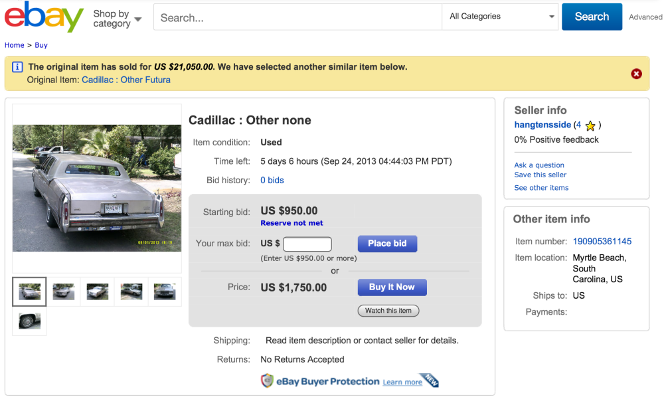This screenshot has height=399, width=664.
Task: Open the Shop by category dropdown
Action: pos(118,19)
